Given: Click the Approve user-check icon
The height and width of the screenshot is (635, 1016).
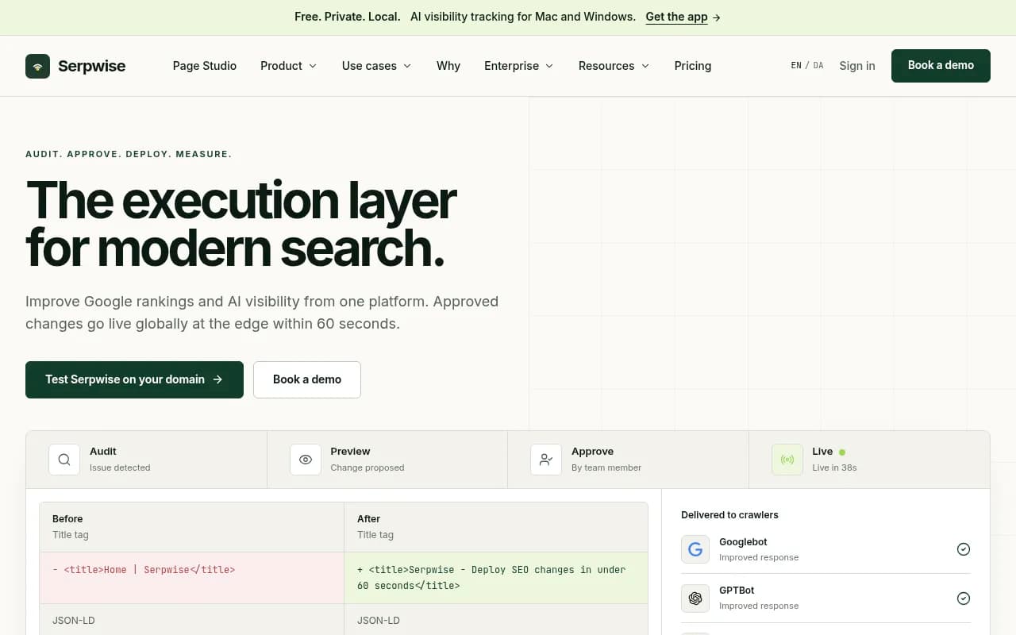Looking at the screenshot, I should tap(546, 460).
